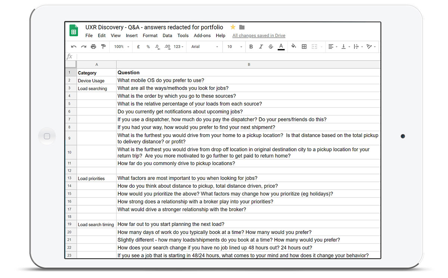Open the text color picker

tap(281, 47)
